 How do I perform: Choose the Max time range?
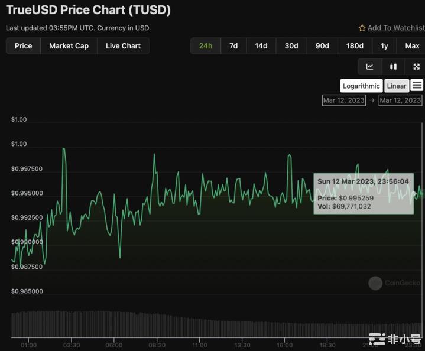(x=412, y=46)
